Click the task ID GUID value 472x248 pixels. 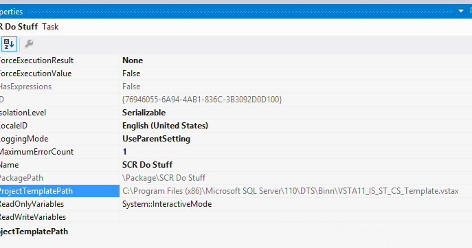point(202,100)
